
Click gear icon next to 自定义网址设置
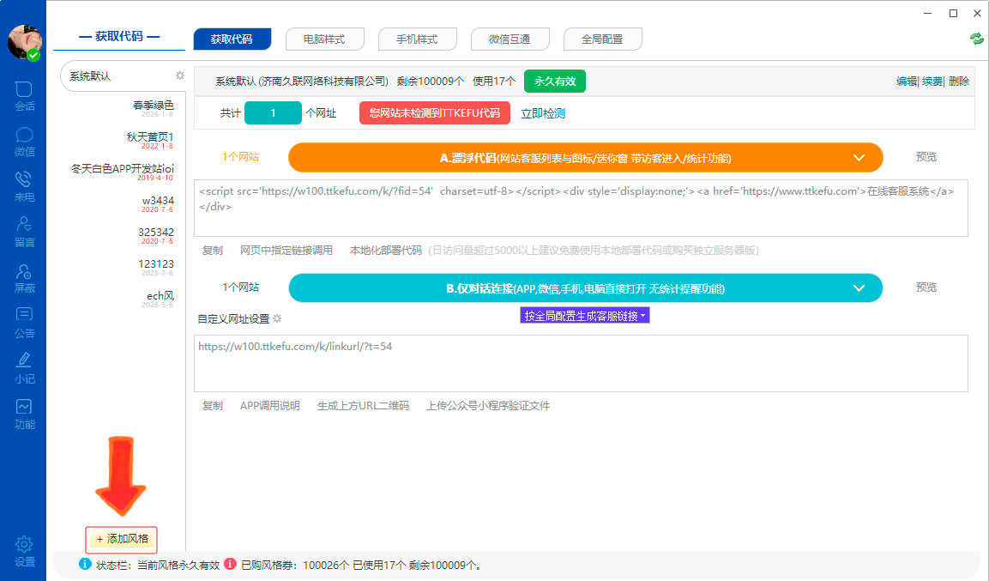coord(277,318)
